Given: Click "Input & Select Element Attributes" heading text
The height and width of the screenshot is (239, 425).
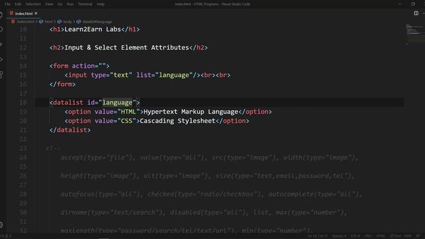Looking at the screenshot, I should (x=127, y=48).
